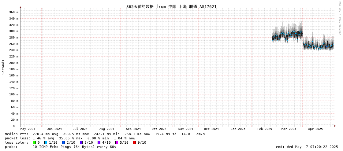Click the violet 3/10 loss swatch
This screenshot has width=343, height=151.
coord(81,142)
